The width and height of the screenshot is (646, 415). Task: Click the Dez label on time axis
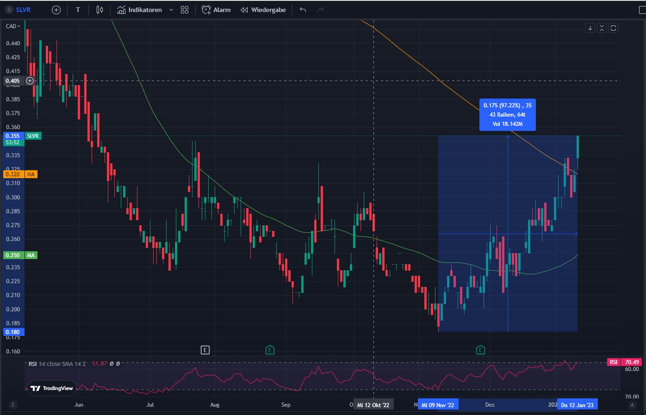(x=490, y=405)
